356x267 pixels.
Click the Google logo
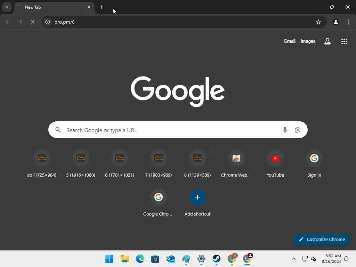click(178, 91)
